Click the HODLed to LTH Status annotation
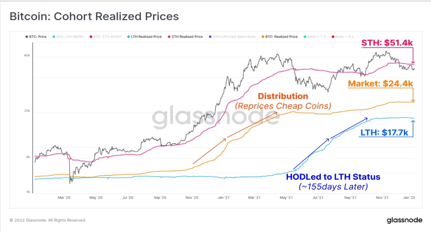 333,177
